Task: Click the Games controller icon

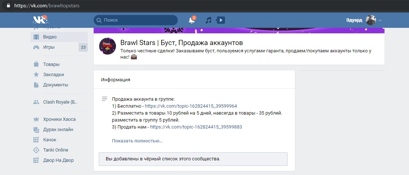Action: click(36, 47)
